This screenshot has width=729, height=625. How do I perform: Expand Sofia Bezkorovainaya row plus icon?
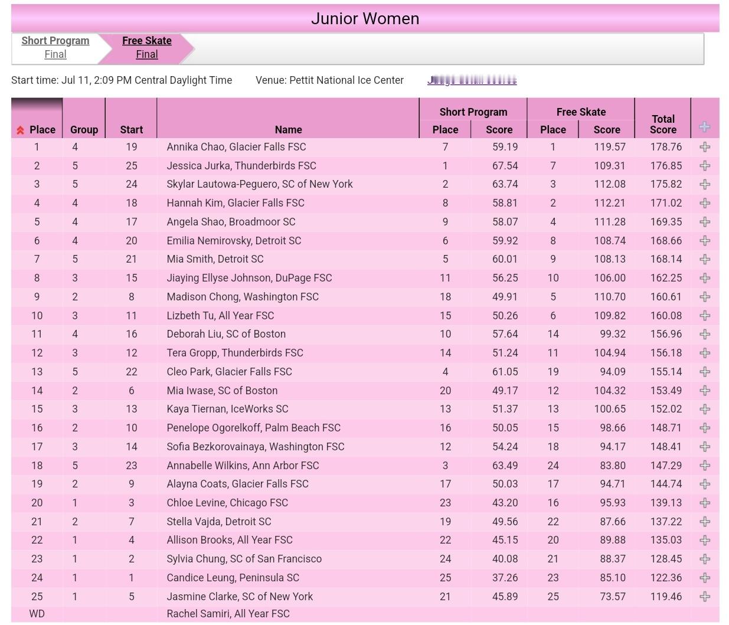(x=705, y=447)
